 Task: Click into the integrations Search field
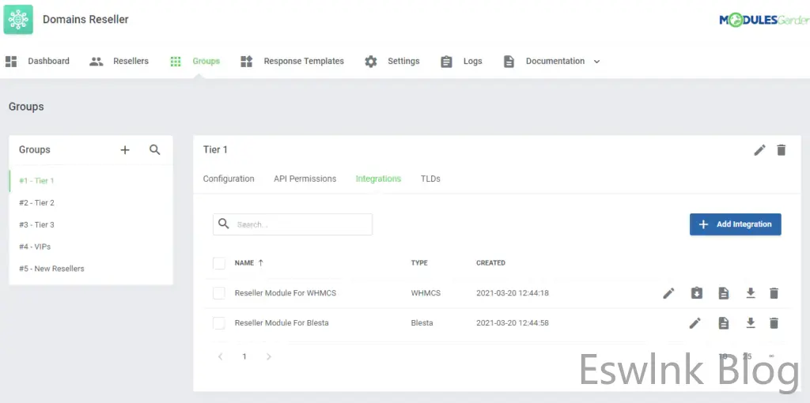coord(301,224)
